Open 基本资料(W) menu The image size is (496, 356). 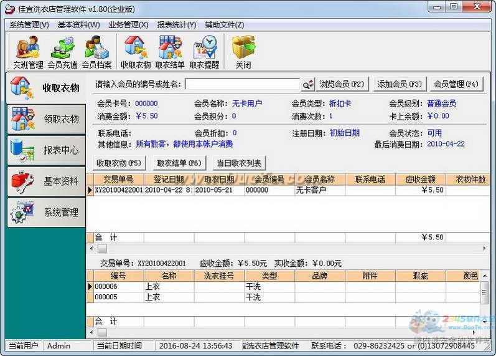tap(78, 25)
